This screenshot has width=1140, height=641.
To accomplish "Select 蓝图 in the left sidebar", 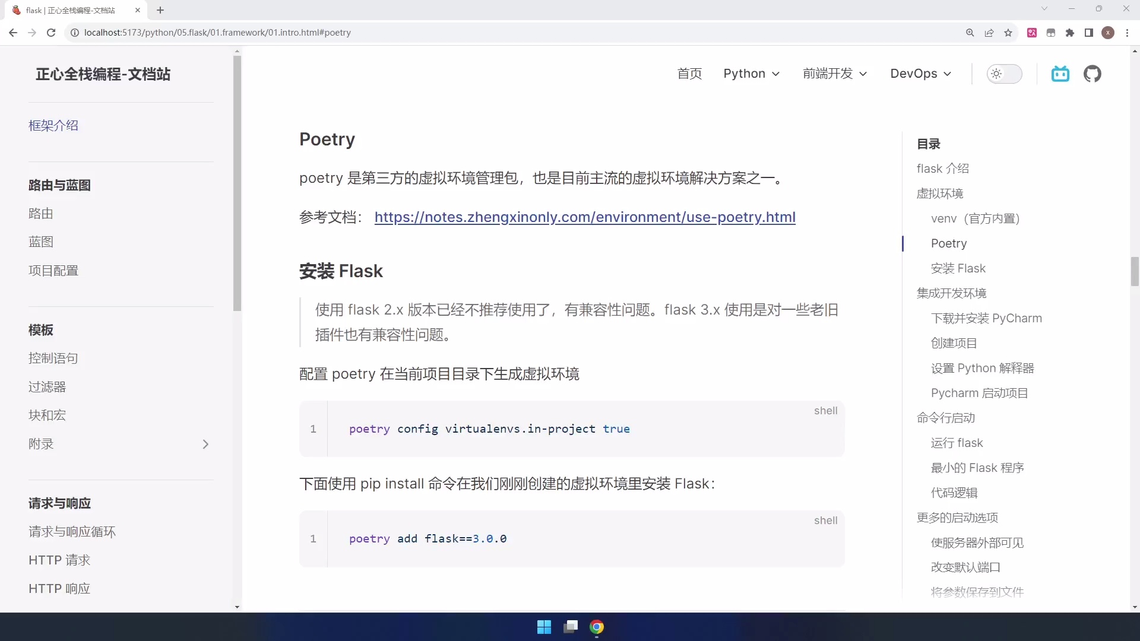I will [41, 242].
